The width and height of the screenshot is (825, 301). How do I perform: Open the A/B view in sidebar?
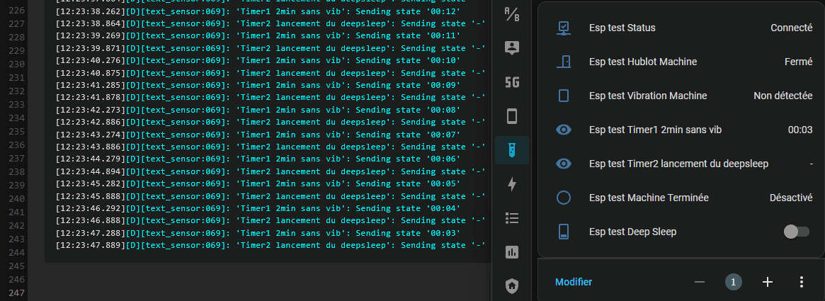pyautogui.click(x=512, y=14)
